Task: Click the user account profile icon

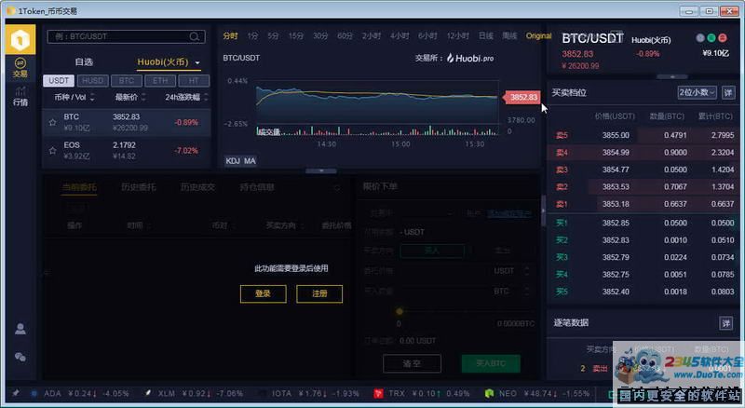Action: 20,329
